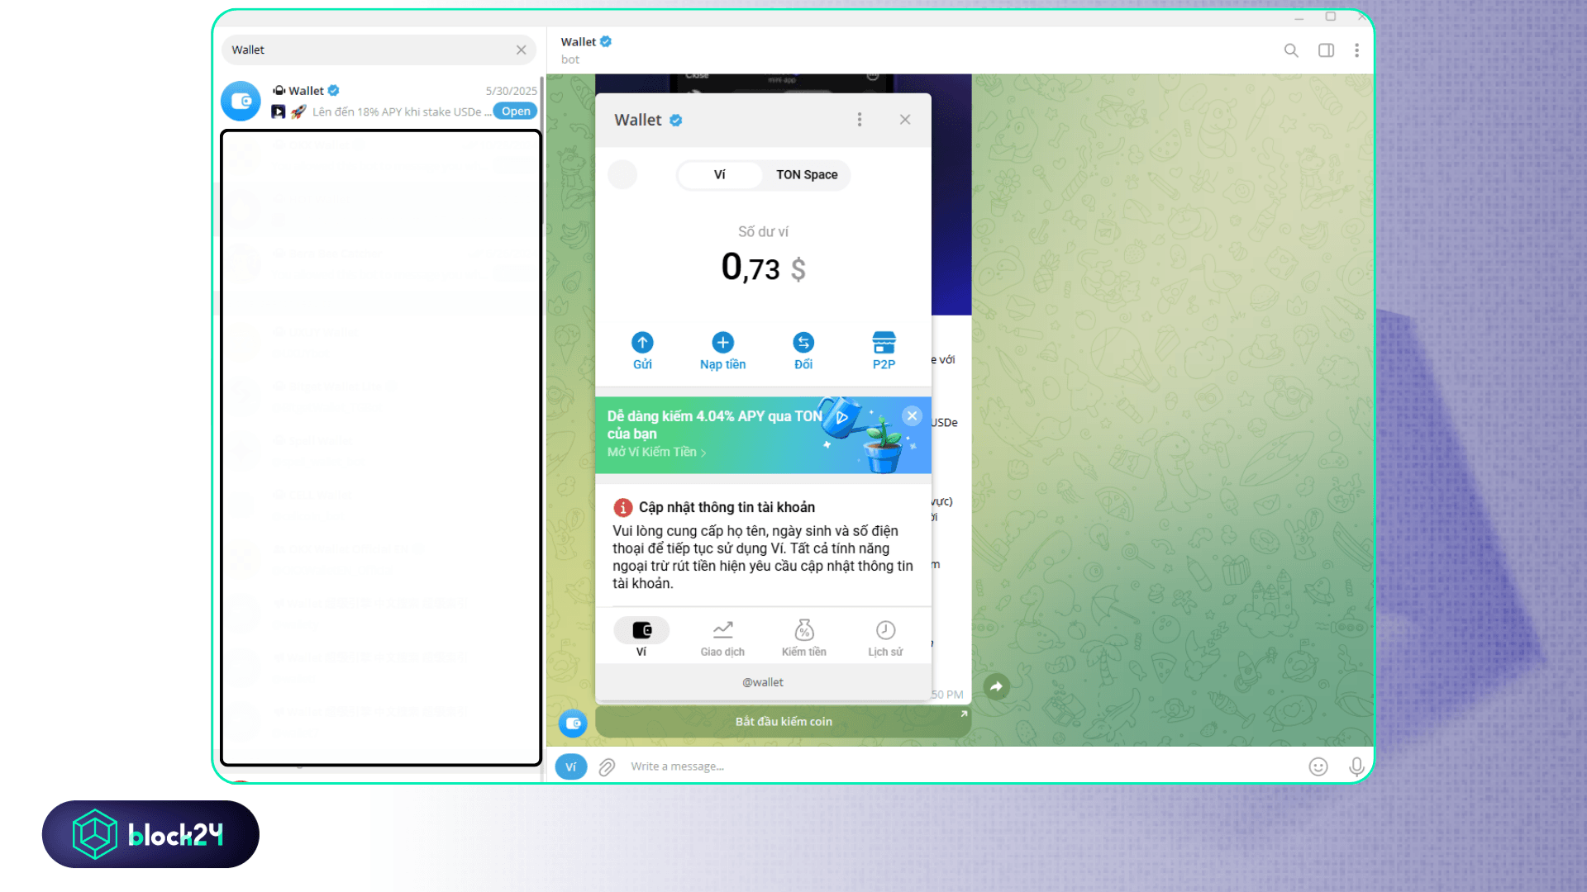Open Wallet mini app three-dot menu
This screenshot has height=892, width=1587.
pos(860,120)
